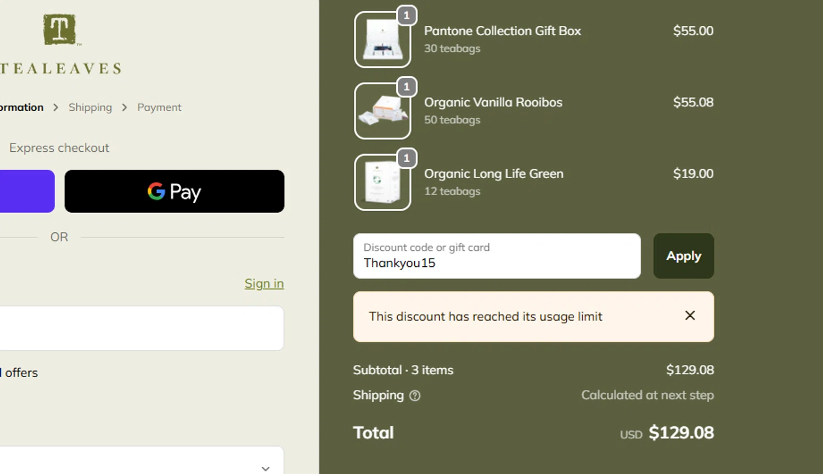Click the TEALEAVES logo icon
This screenshot has height=474, width=823.
59,30
